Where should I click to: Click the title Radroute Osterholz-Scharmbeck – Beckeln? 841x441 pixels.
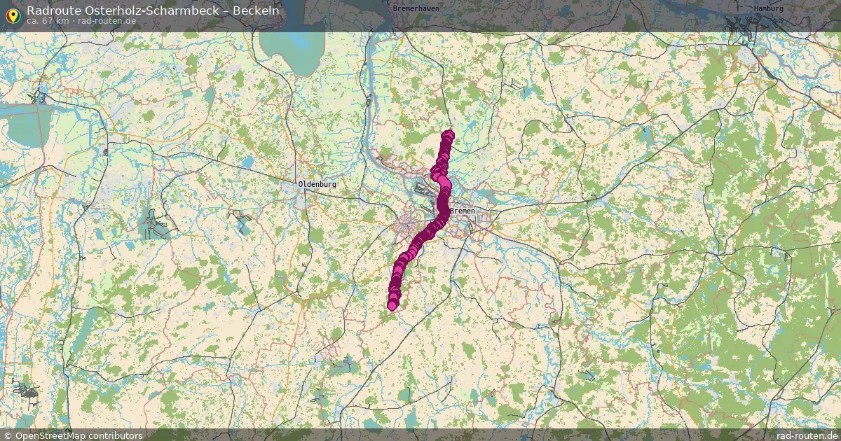(153, 10)
